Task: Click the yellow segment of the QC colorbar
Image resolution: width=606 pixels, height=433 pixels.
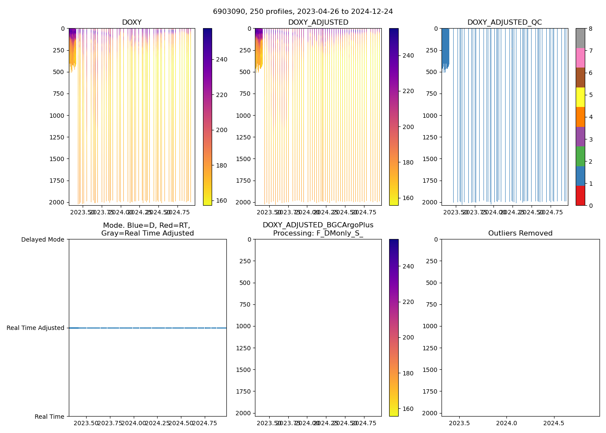Action: click(x=580, y=97)
